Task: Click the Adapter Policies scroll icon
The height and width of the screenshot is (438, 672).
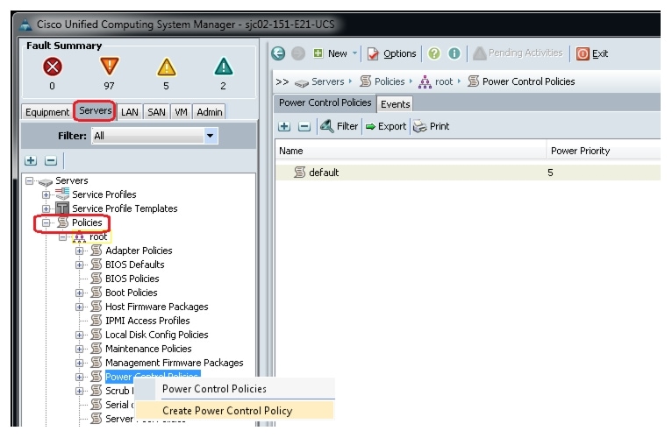Action: (x=97, y=251)
